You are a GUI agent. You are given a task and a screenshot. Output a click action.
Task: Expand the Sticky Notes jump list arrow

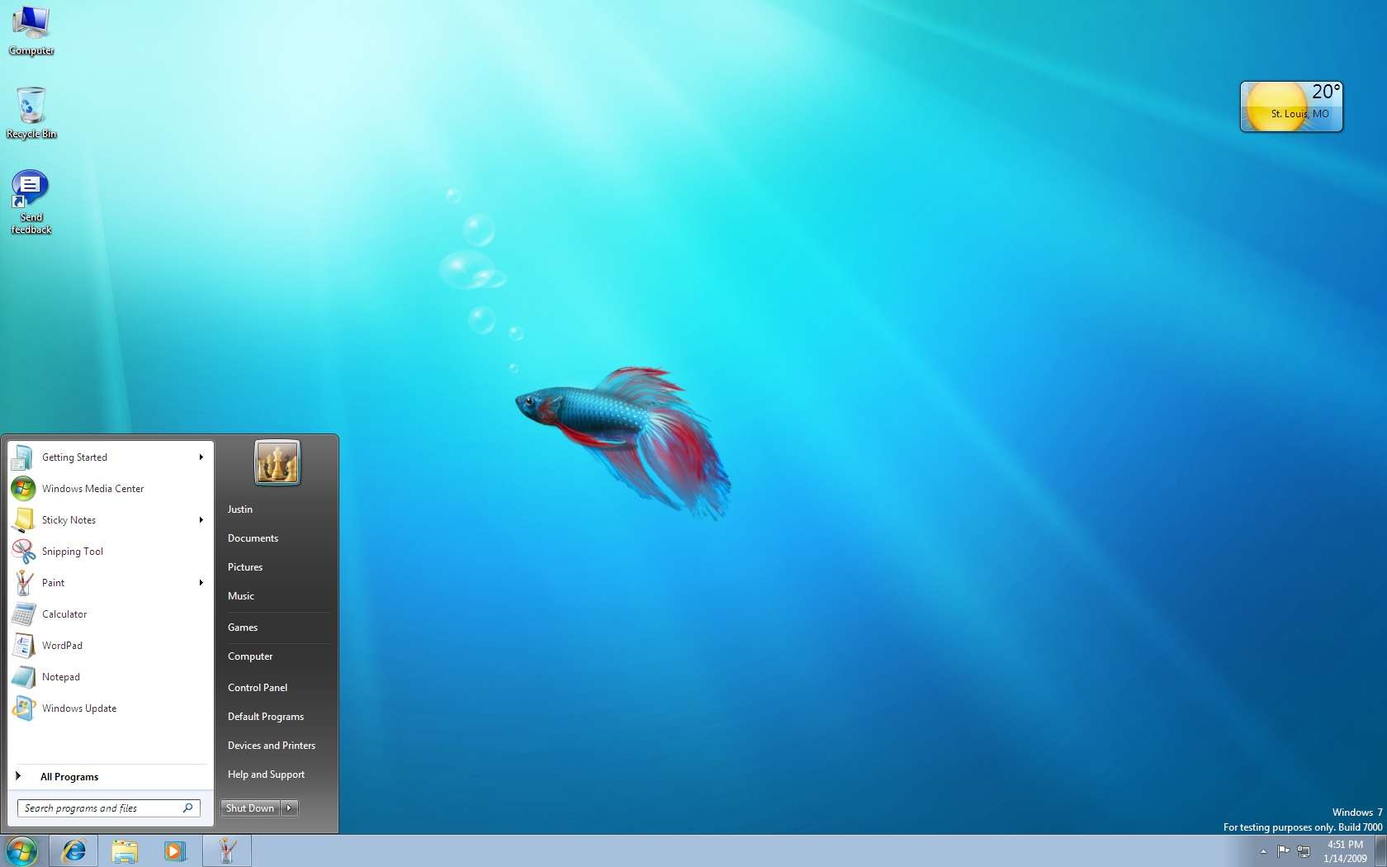(201, 520)
